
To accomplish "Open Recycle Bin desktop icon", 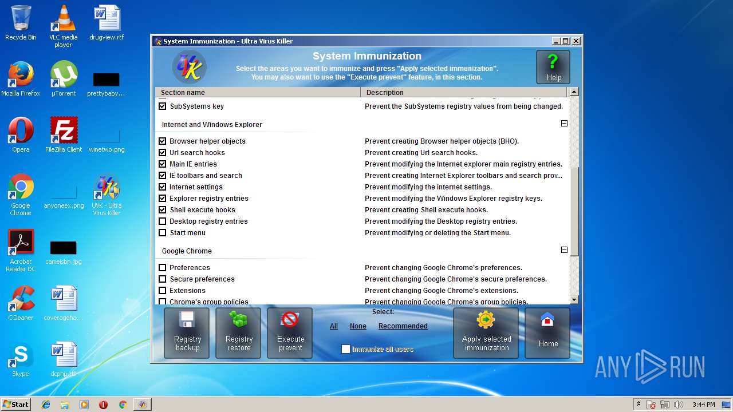I will 21,23.
